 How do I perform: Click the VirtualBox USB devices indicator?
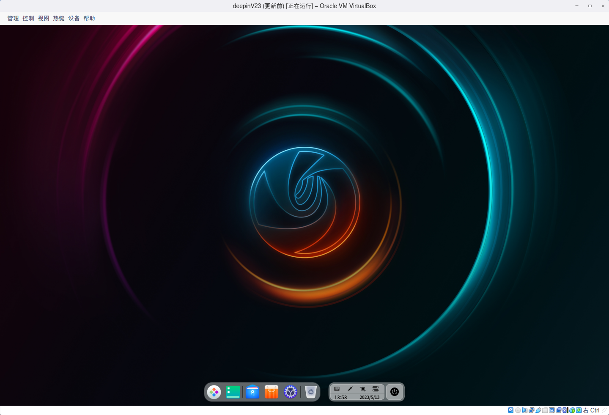click(x=538, y=410)
